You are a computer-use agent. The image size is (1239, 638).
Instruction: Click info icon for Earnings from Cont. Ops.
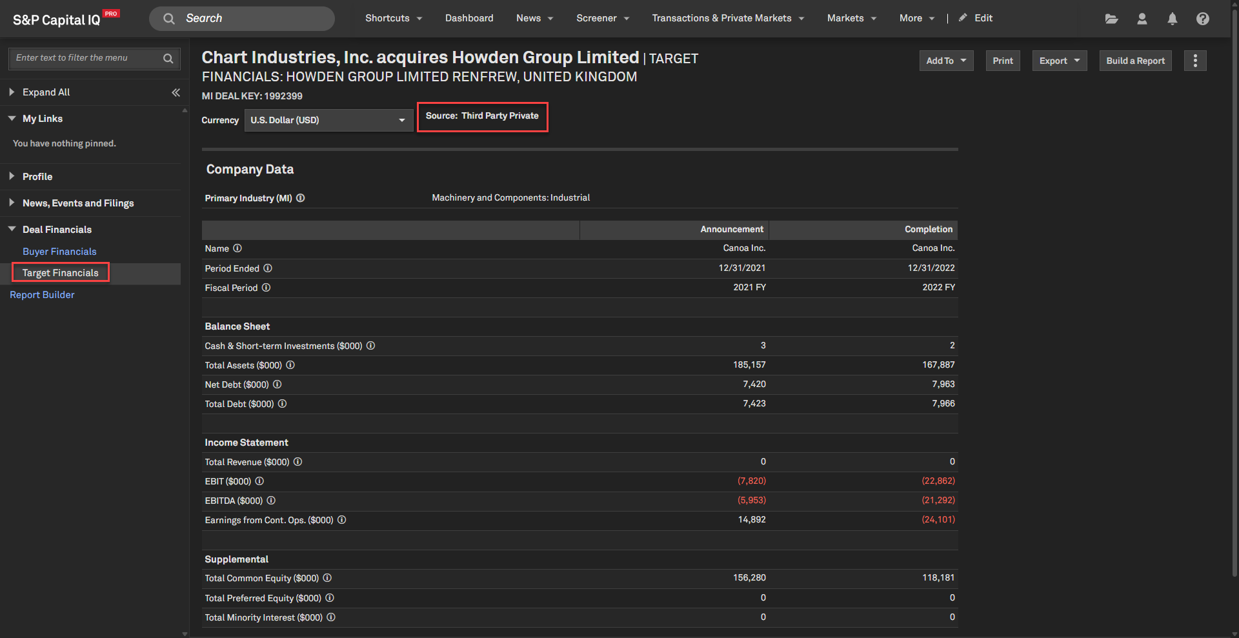[342, 520]
